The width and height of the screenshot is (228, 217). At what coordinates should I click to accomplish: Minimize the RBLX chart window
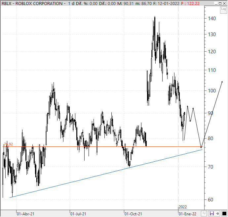click(x=216, y=3)
